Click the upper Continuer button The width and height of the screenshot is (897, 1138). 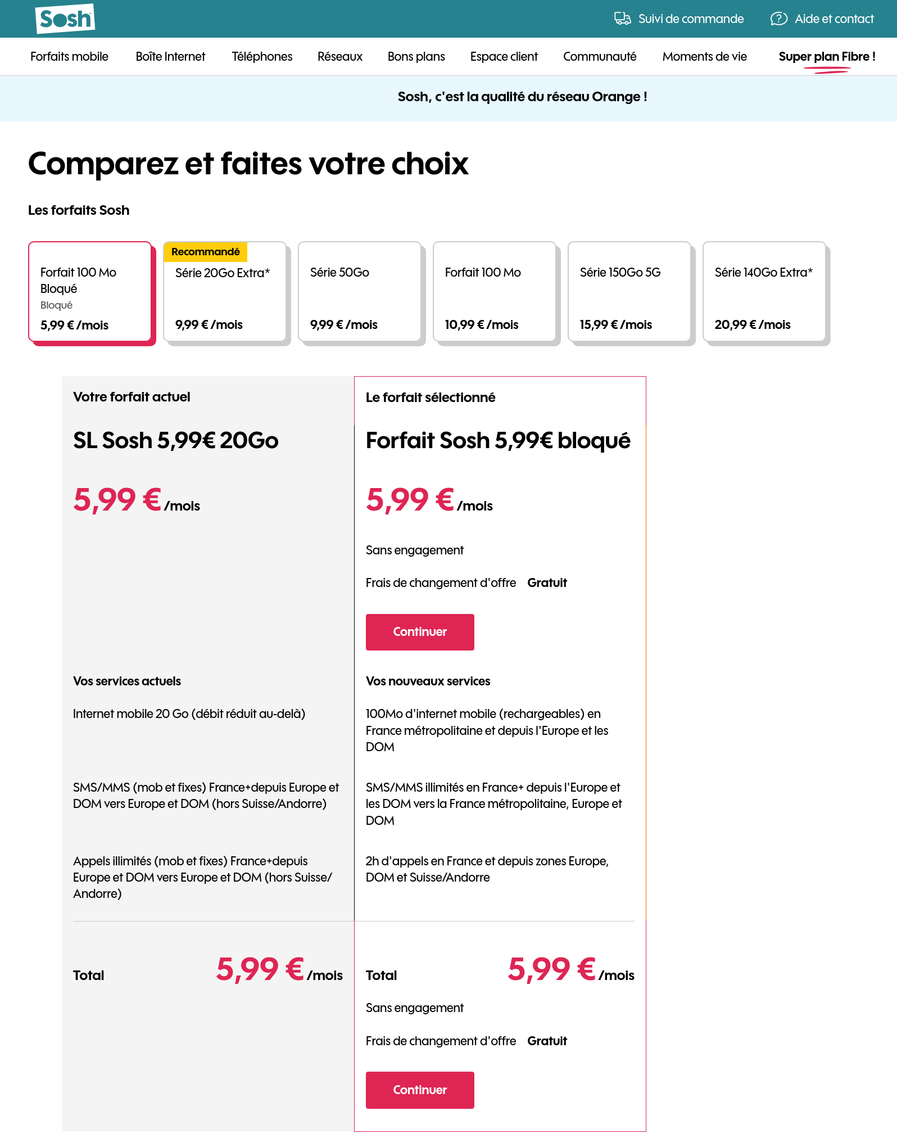(420, 632)
